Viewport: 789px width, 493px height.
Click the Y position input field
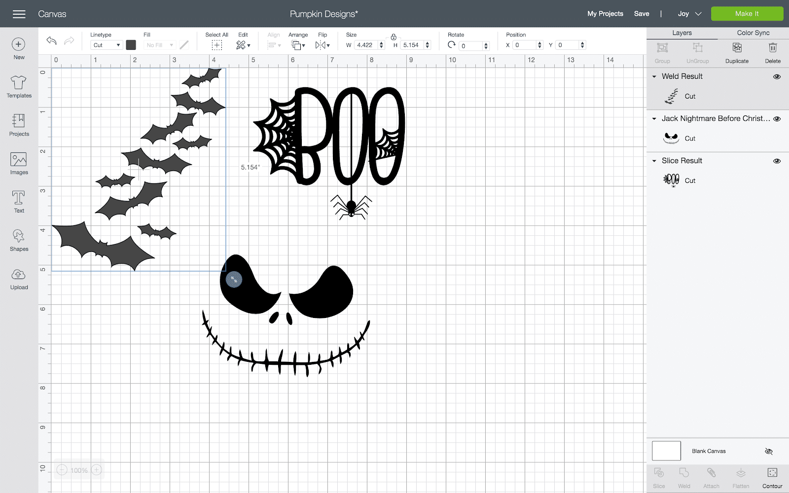click(568, 45)
